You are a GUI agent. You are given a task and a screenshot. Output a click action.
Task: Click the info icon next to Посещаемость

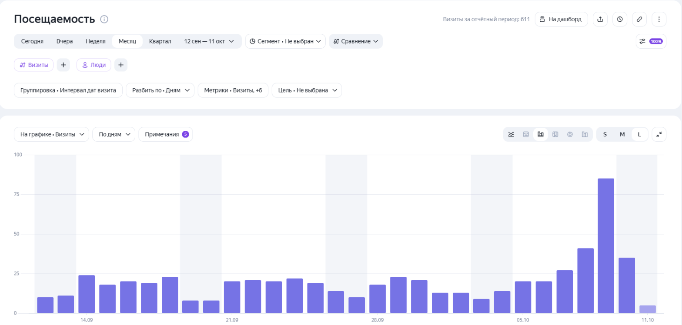[x=104, y=19]
